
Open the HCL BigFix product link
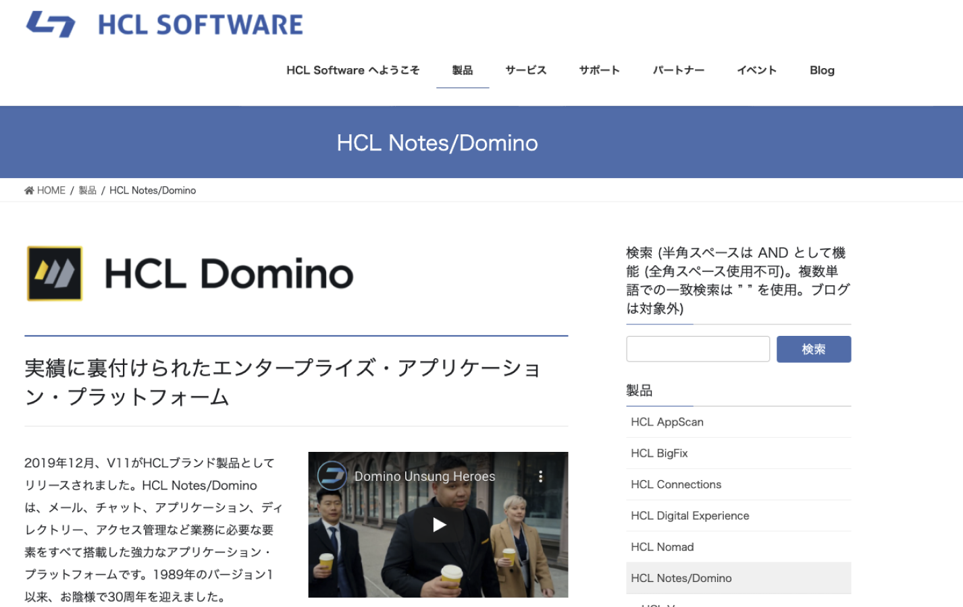coord(738,453)
